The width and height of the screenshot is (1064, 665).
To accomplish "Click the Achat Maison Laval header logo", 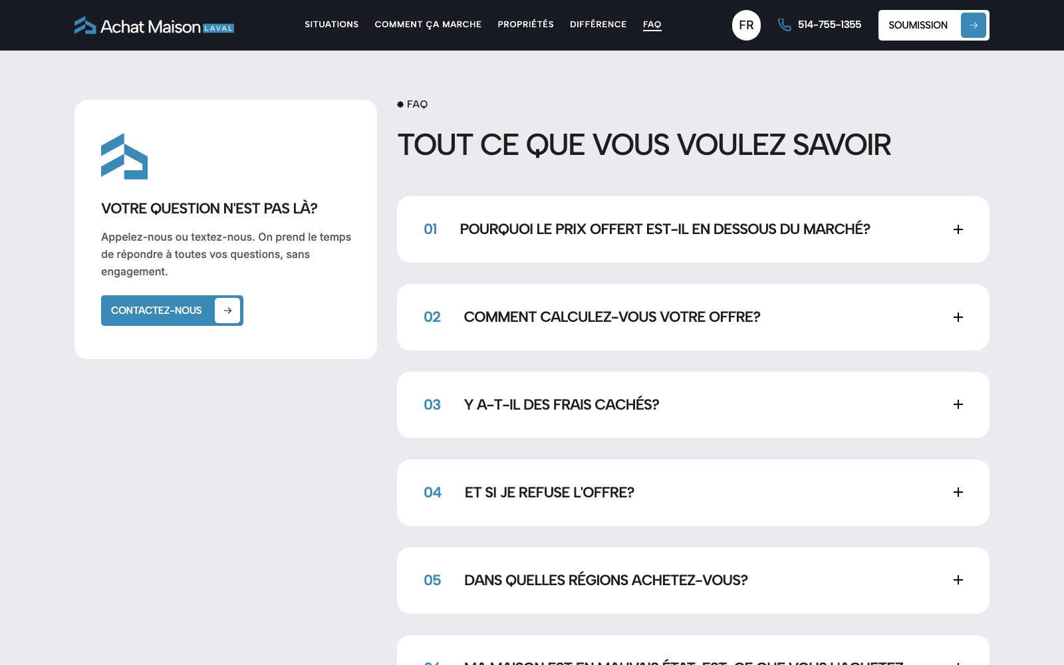I will coord(154,25).
